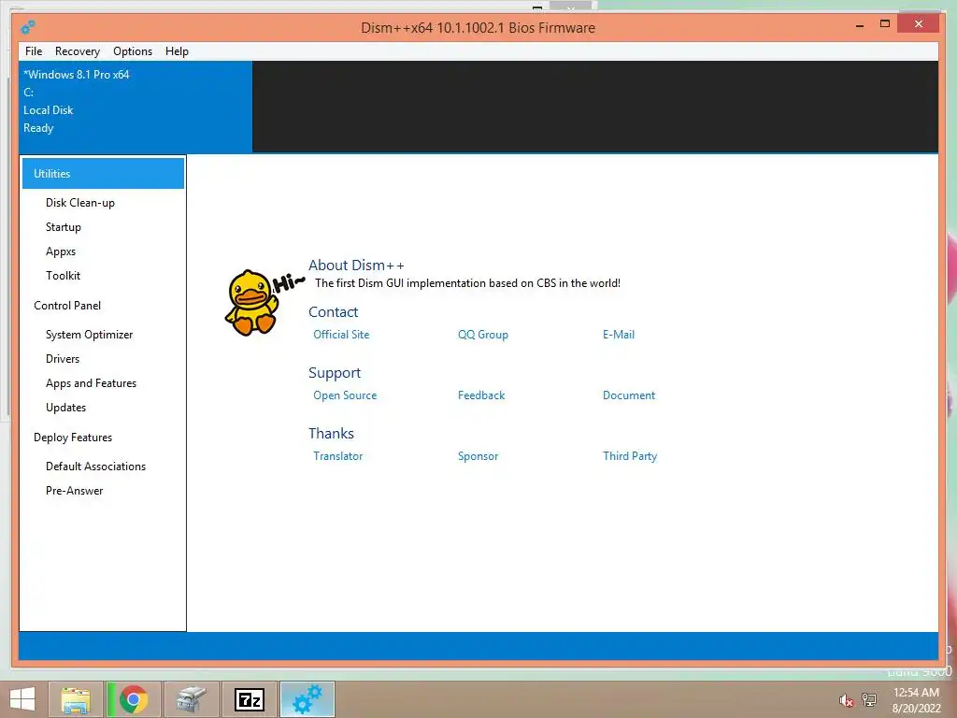Viewport: 957px width, 718px height.
Task: Open the Options menu
Action: click(133, 51)
